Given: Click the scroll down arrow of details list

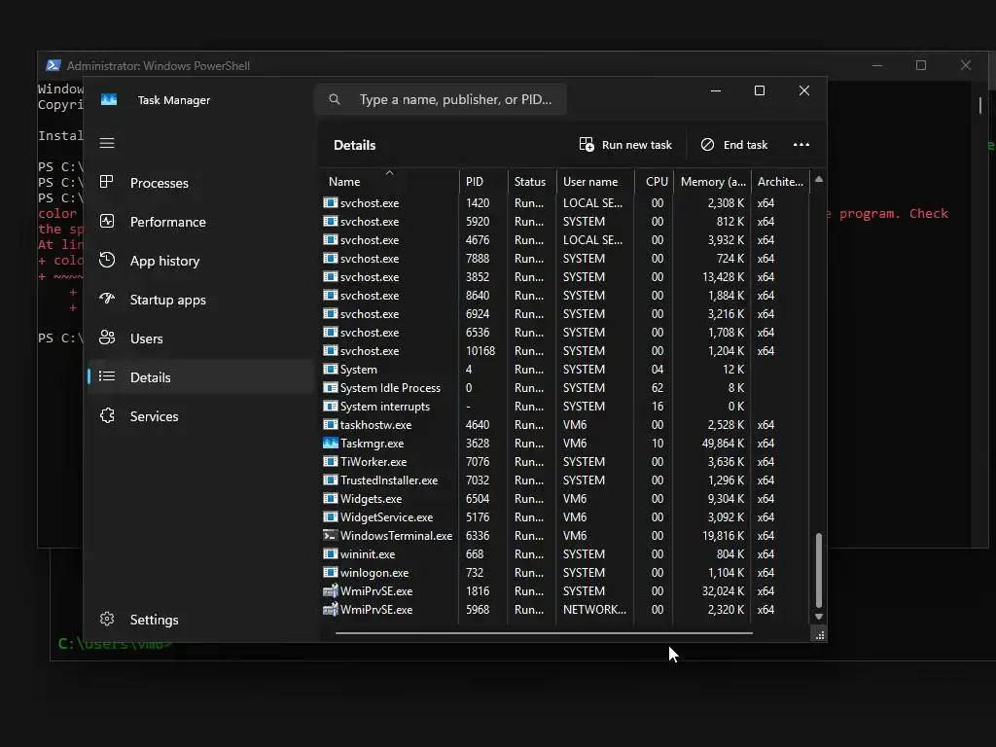Looking at the screenshot, I should (819, 617).
